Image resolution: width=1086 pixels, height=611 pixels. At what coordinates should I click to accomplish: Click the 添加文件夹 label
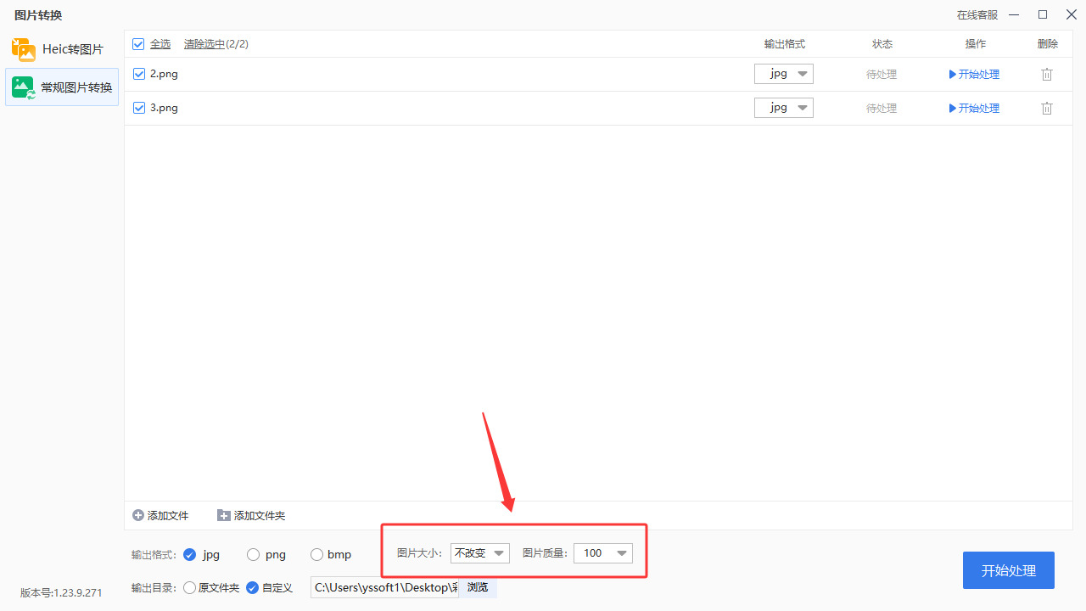tap(260, 516)
